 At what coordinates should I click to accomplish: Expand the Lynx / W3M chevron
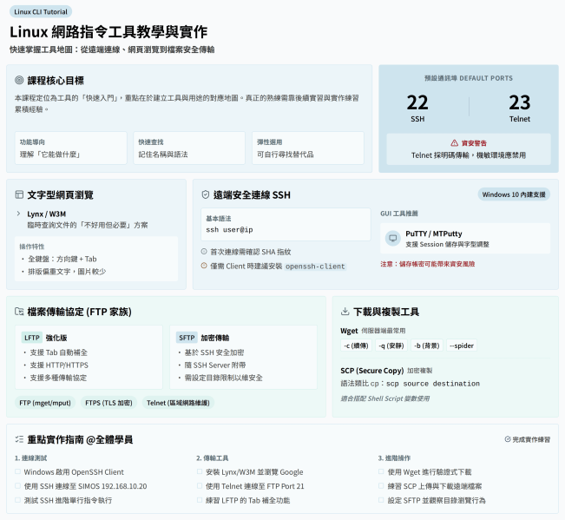tap(19, 214)
